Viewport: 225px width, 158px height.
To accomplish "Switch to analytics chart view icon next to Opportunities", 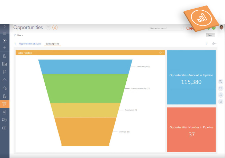I will [55, 27].
